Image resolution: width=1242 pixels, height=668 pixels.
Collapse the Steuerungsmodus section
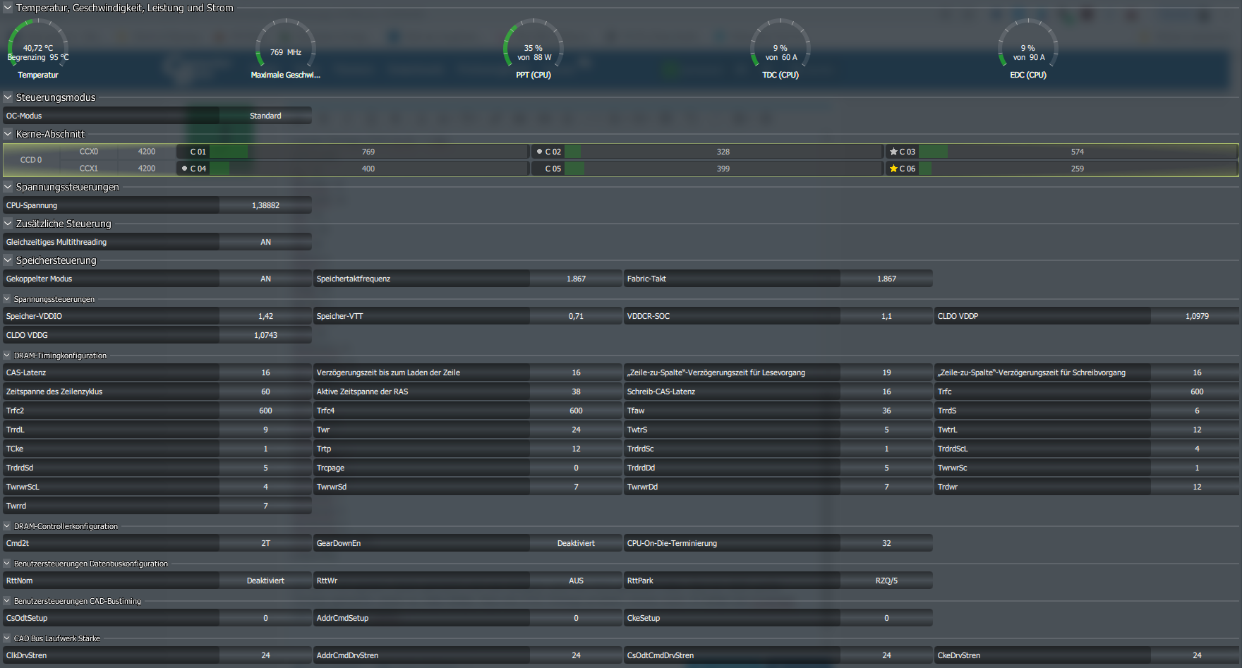8,97
